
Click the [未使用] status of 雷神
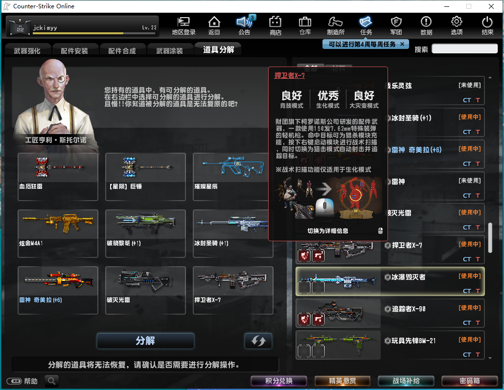point(470,181)
